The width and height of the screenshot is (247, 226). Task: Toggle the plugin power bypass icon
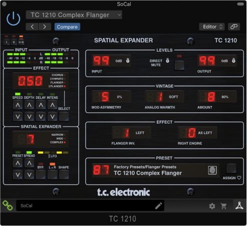[x=14, y=19]
